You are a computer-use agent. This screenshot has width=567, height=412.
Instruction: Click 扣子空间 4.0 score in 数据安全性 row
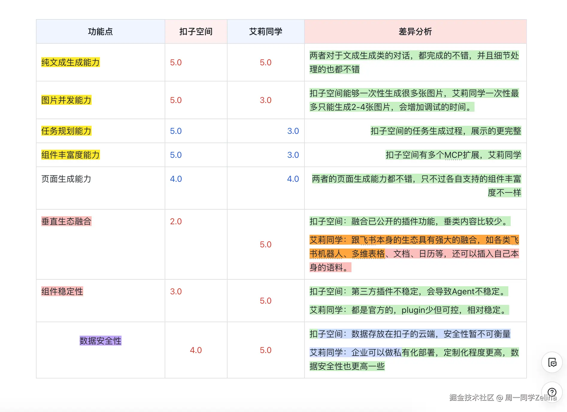point(196,350)
